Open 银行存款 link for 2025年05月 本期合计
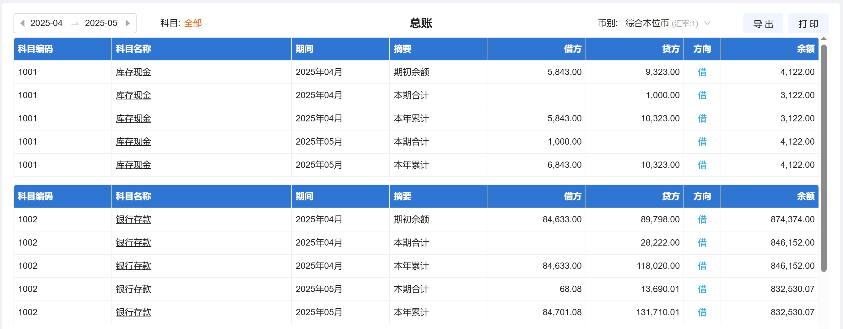This screenshot has width=843, height=329. coord(133,289)
